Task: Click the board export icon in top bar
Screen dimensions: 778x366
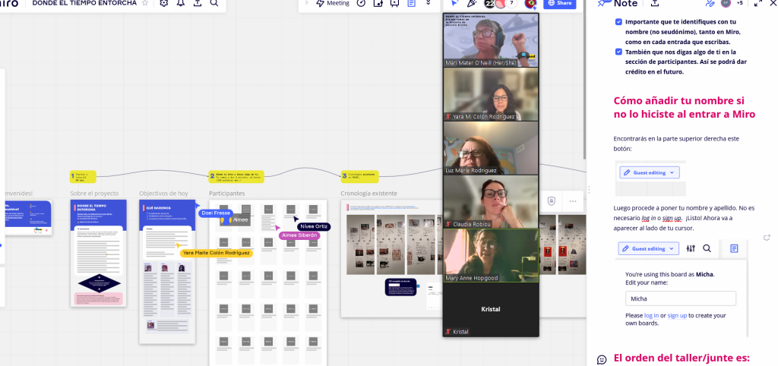Action: click(198, 3)
